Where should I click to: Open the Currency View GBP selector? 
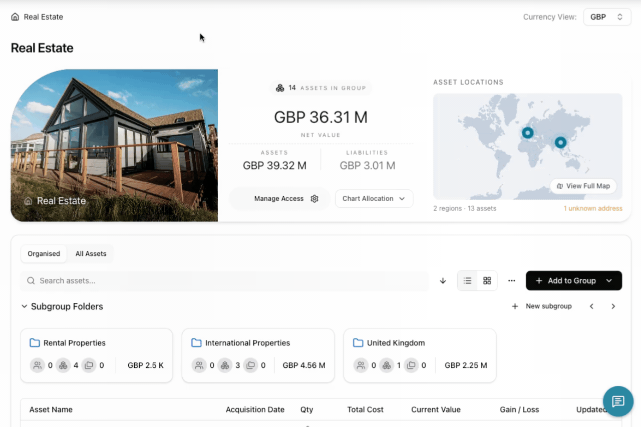pyautogui.click(x=607, y=17)
